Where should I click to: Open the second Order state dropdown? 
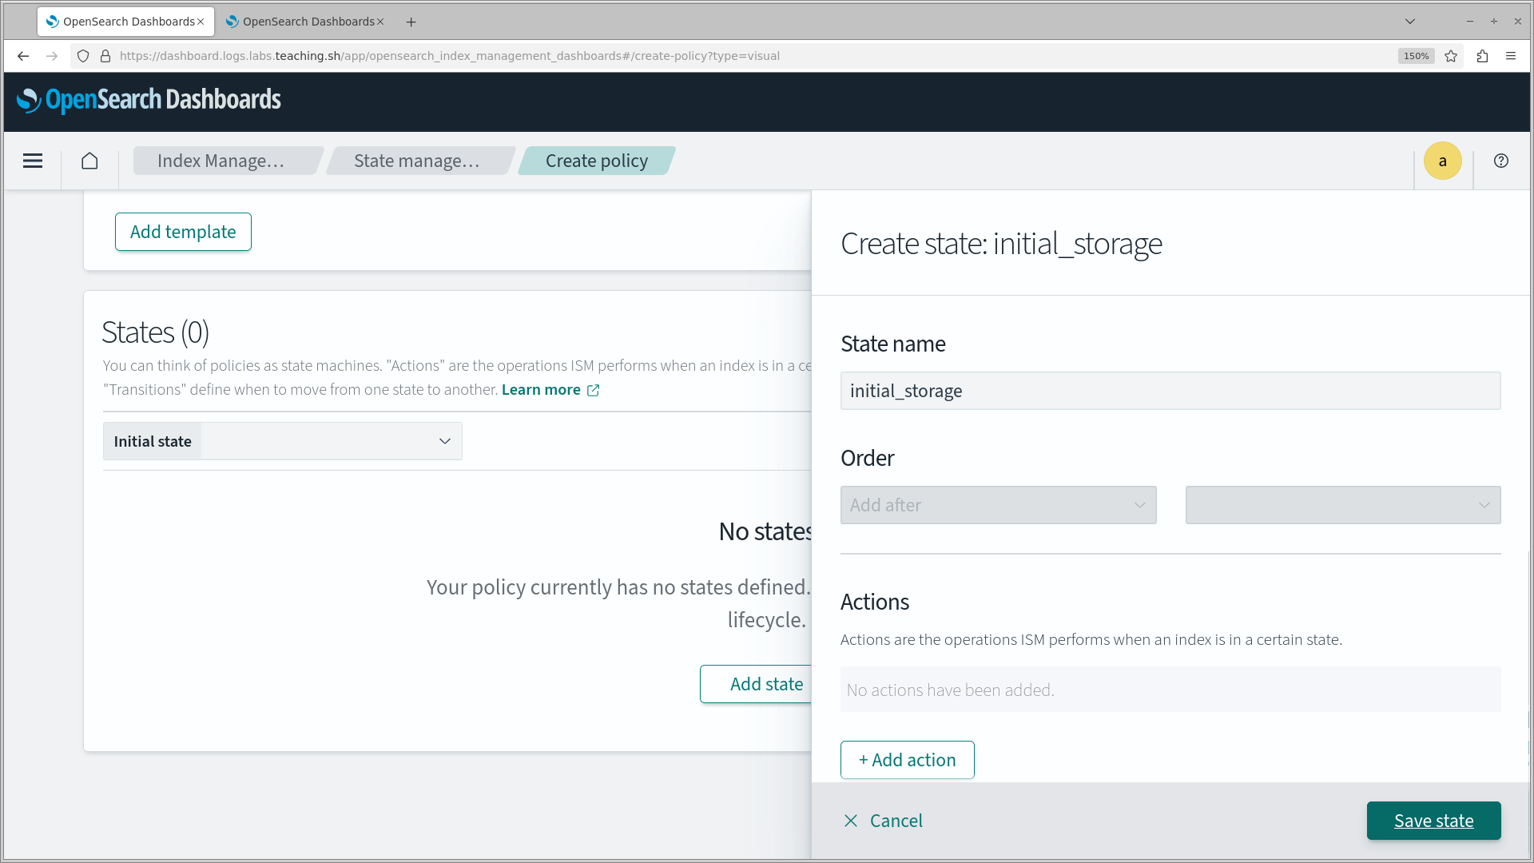1342,505
